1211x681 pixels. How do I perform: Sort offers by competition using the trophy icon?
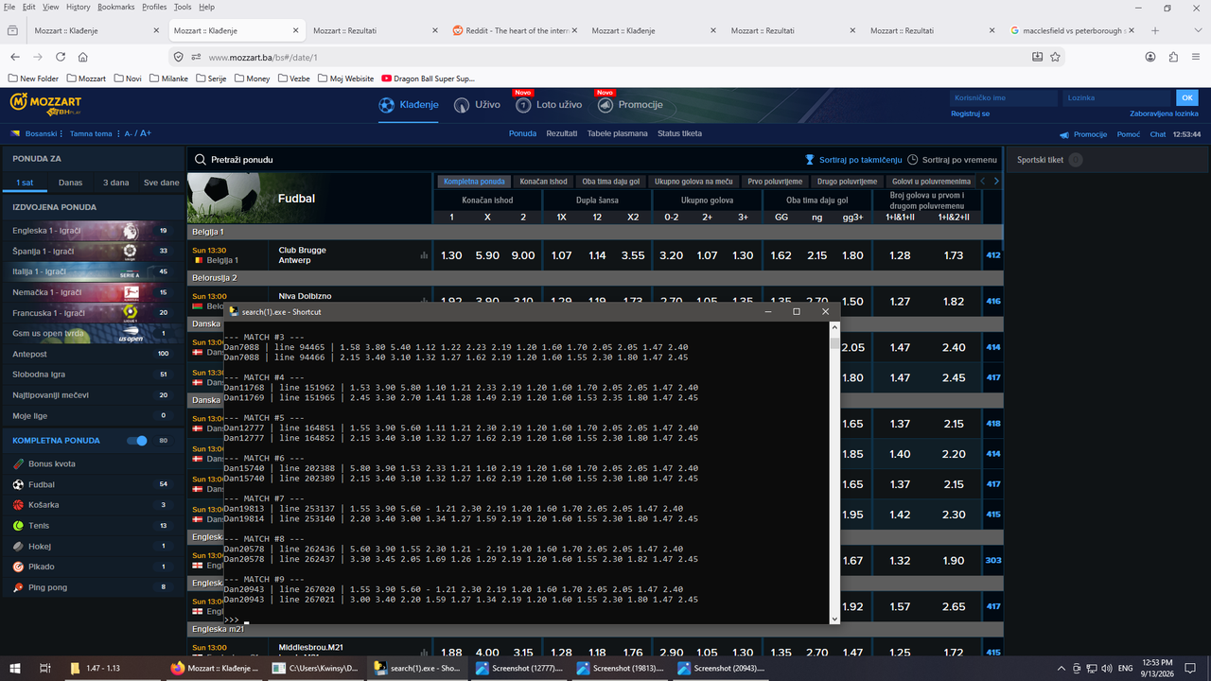(810, 160)
